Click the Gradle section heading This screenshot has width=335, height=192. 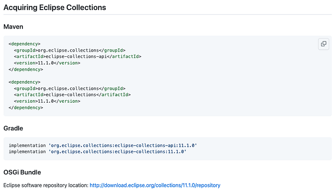click(x=13, y=128)
